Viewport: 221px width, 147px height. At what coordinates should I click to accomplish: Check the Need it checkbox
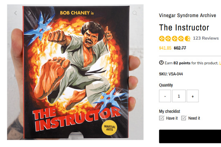[184, 118]
